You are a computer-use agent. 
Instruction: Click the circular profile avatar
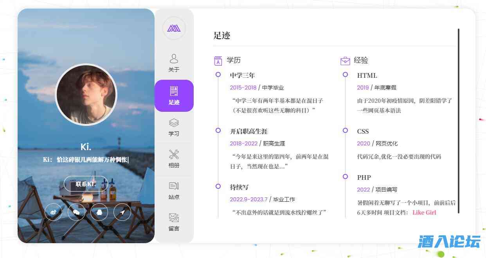tap(86, 95)
